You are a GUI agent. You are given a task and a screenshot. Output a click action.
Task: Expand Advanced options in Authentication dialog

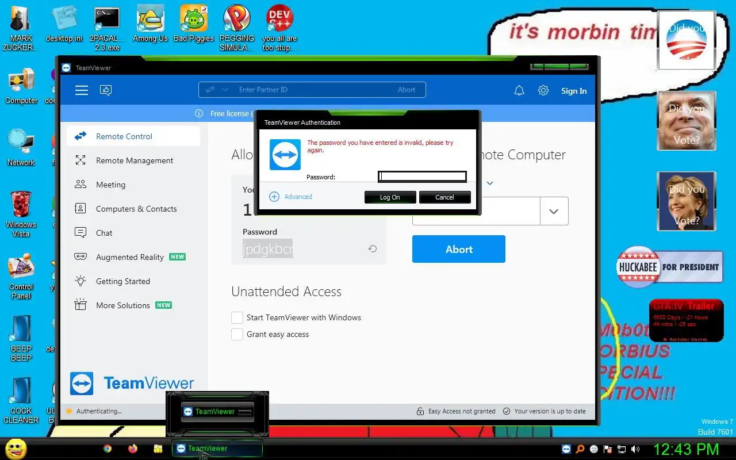290,197
